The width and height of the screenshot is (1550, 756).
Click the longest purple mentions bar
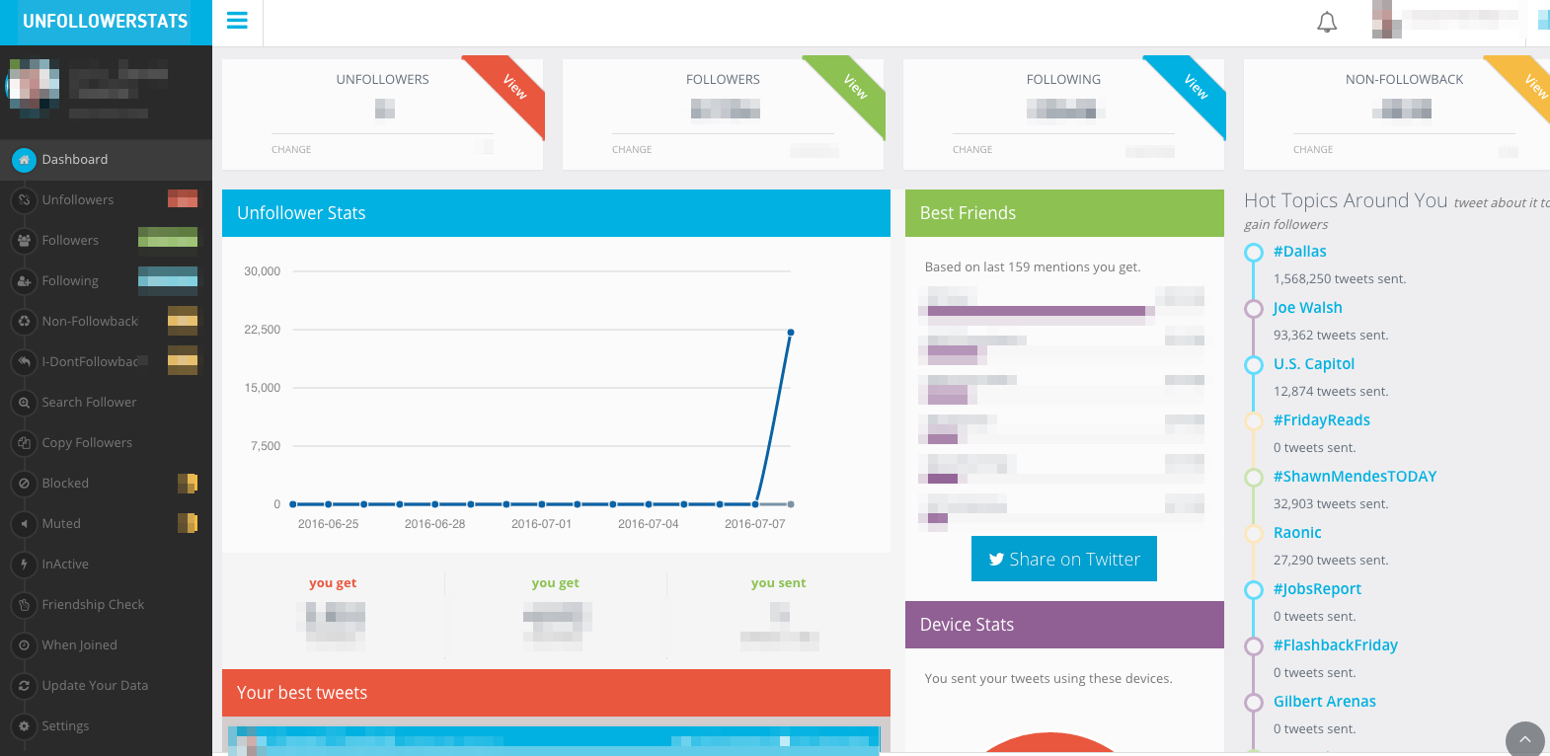click(1037, 311)
